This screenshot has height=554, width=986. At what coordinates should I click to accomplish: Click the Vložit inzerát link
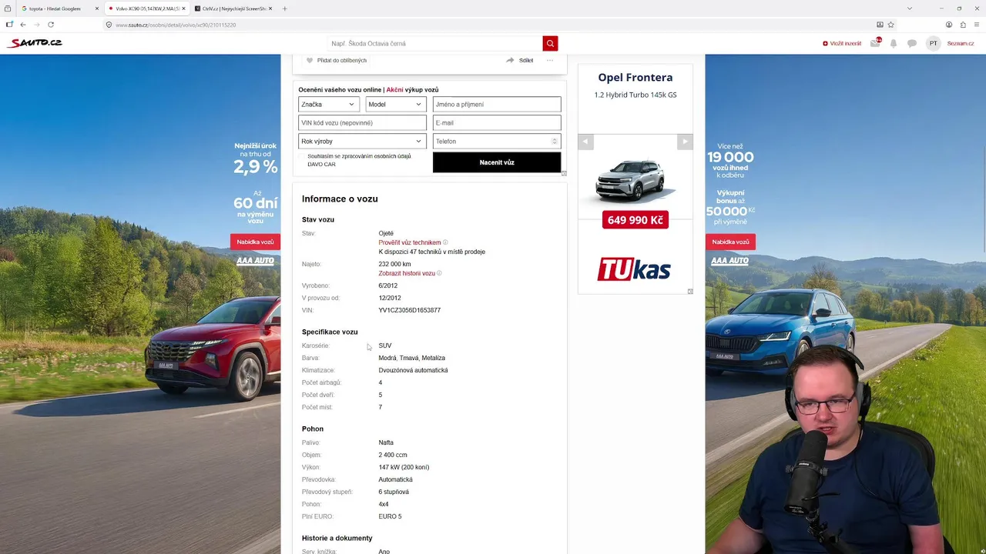pos(842,43)
